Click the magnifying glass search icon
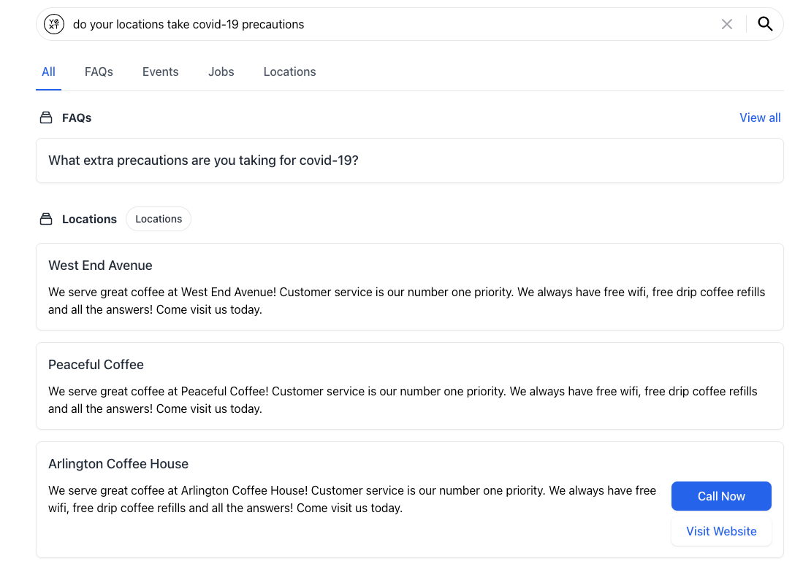803x561 pixels. coord(765,24)
